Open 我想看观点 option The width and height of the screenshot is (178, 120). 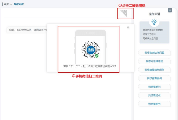coord(154,95)
